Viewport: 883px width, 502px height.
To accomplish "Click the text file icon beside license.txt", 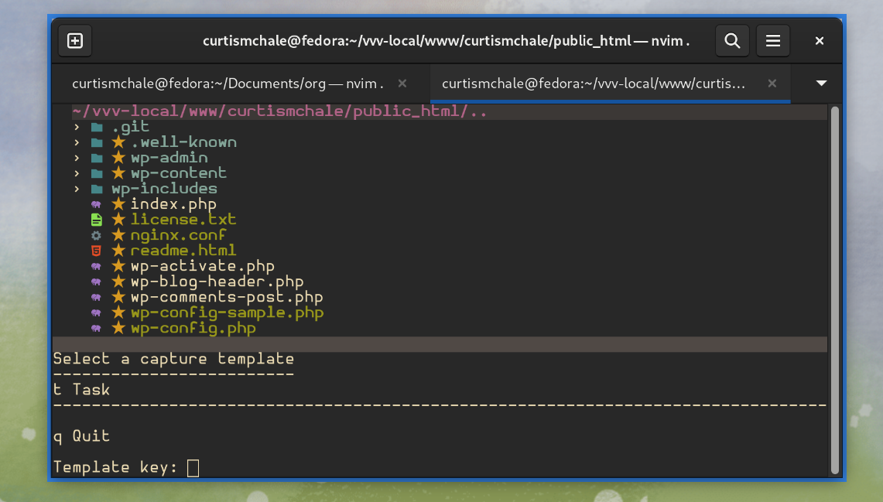I will tap(96, 220).
